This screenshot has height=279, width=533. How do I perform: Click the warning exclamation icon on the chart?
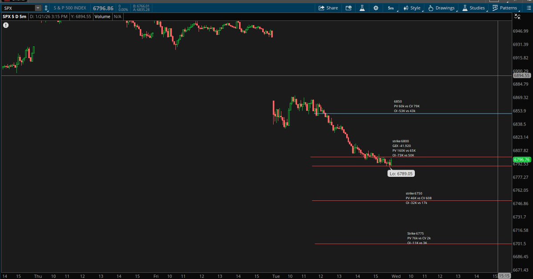(5, 25)
